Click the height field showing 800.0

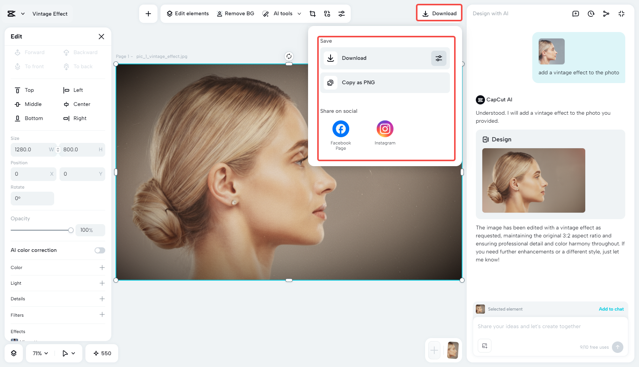click(83, 150)
